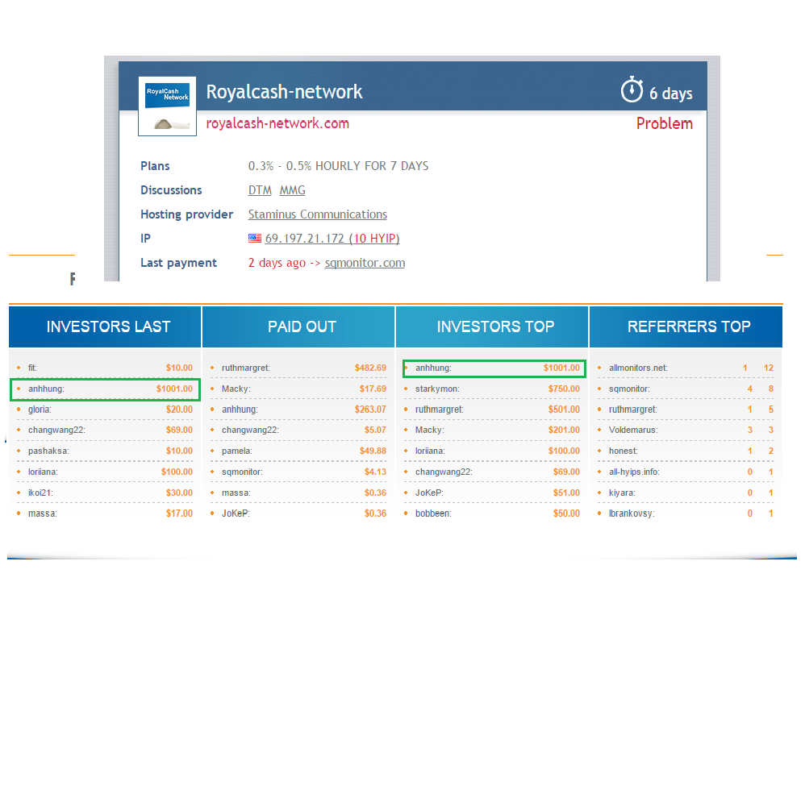
Task: Click ruthmargret $482.69 in Paid Out
Action: point(298,368)
